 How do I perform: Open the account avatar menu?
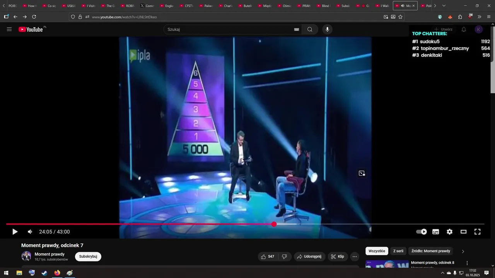pyautogui.click(x=479, y=29)
